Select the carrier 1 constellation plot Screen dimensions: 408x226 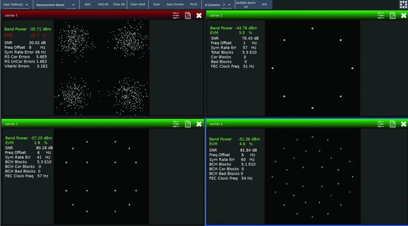click(x=101, y=68)
